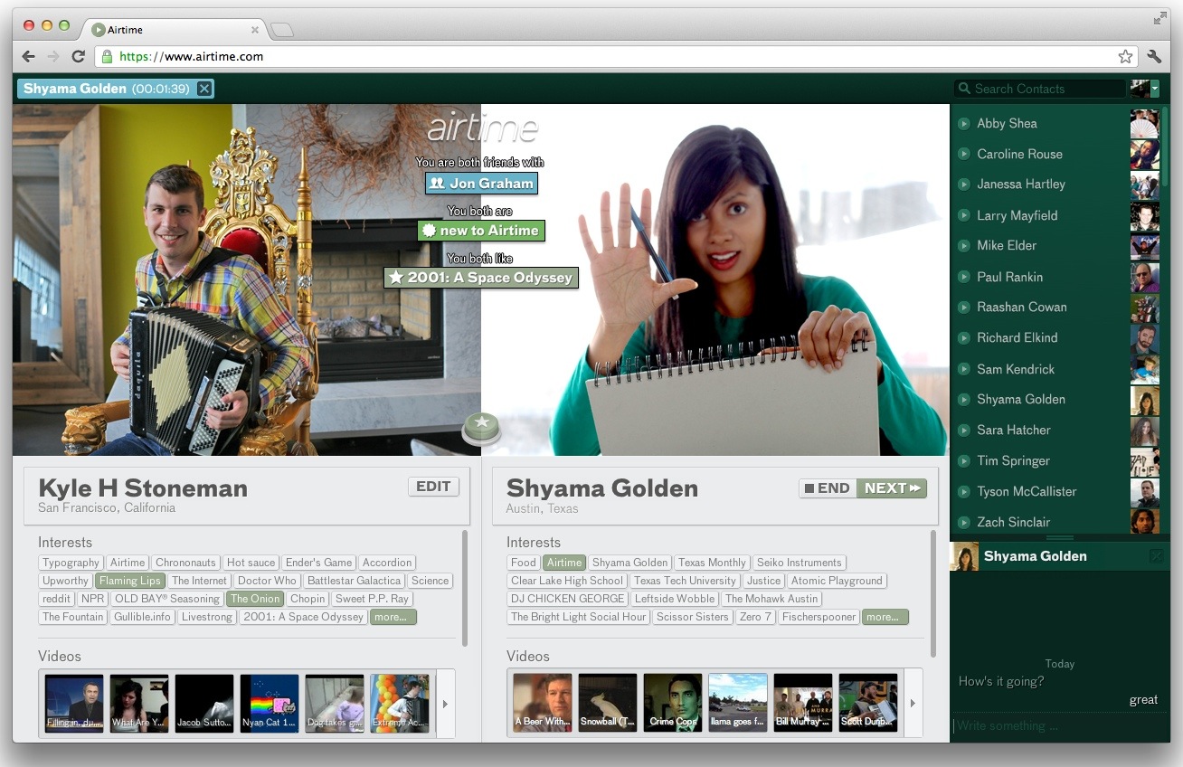Call Janessa Hartley via her play icon
1183x767 pixels.
964,184
